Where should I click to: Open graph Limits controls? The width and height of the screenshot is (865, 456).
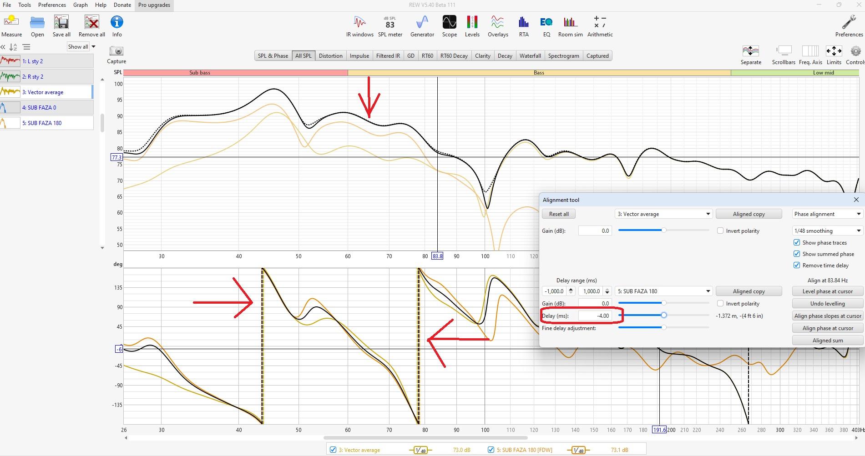834,55
